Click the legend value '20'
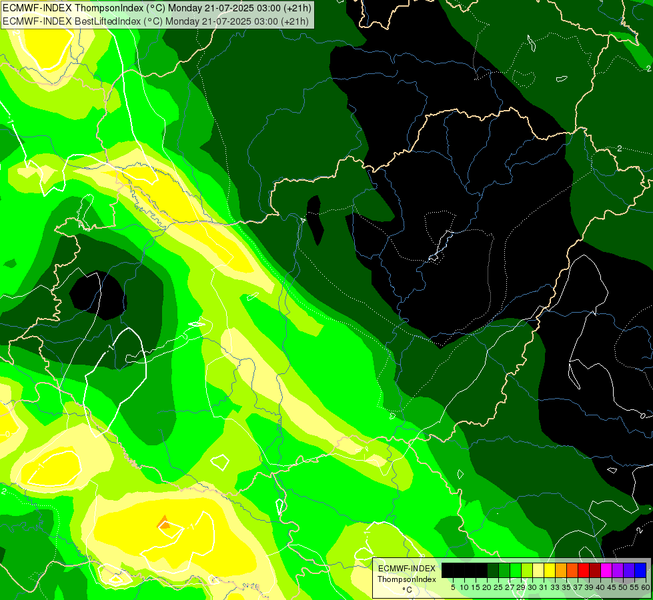 pyautogui.click(x=488, y=587)
